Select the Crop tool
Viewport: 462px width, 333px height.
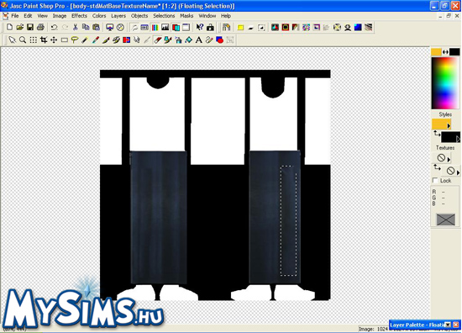[44, 40]
